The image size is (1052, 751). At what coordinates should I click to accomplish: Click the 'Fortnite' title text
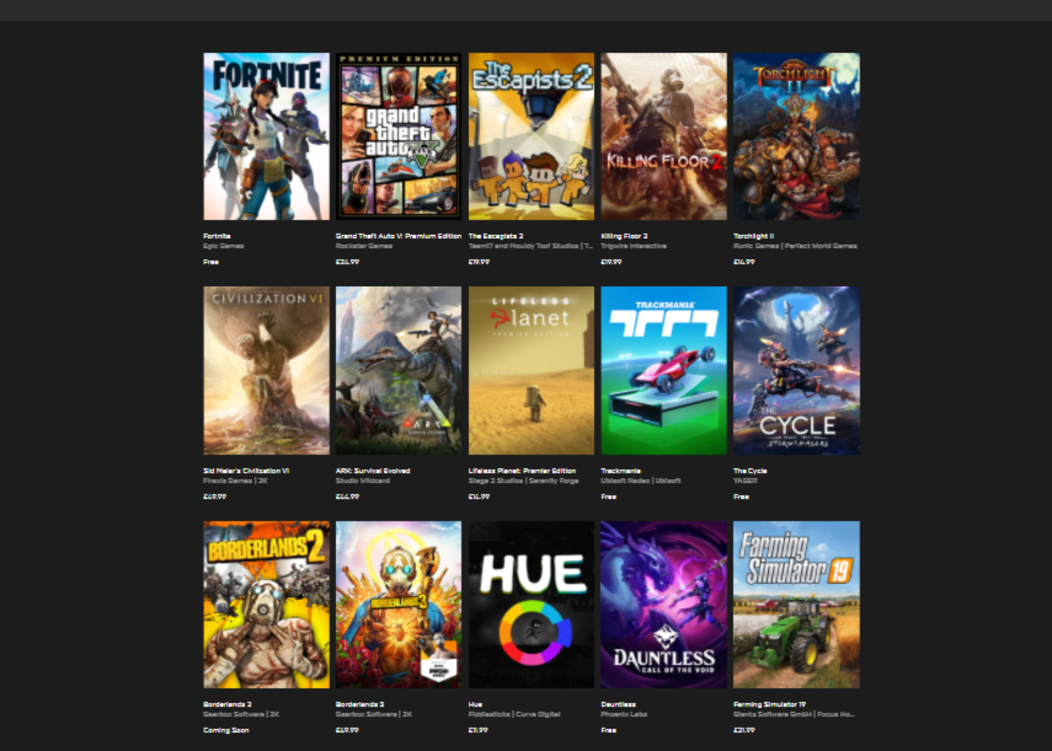click(216, 236)
